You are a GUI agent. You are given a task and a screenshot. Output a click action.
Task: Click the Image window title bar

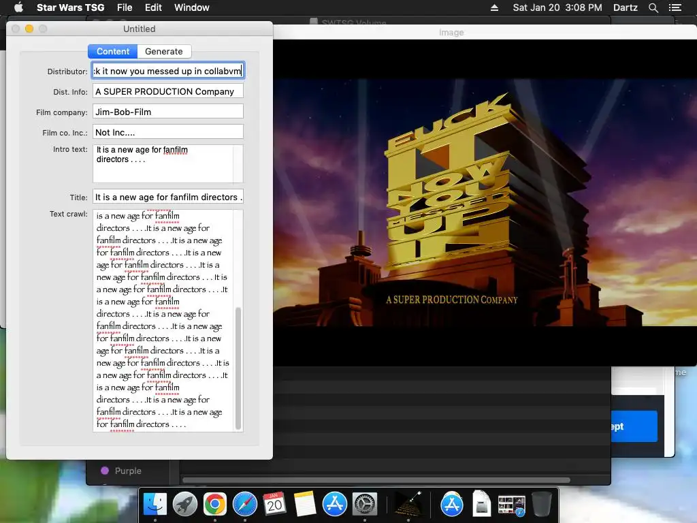pos(485,33)
